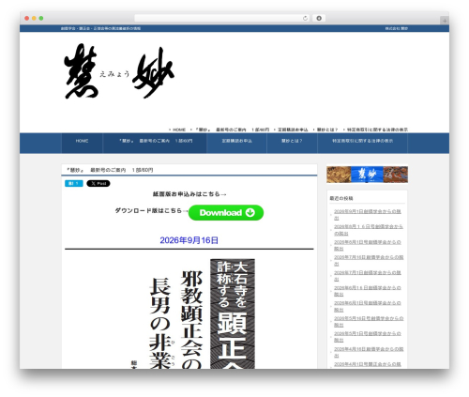Minimize the window with the yellow button
This screenshot has width=469, height=397.
34,19
